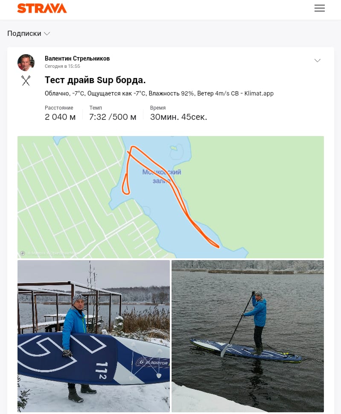Open photo of man paddling on water
The image size is (341, 414).
click(x=248, y=336)
